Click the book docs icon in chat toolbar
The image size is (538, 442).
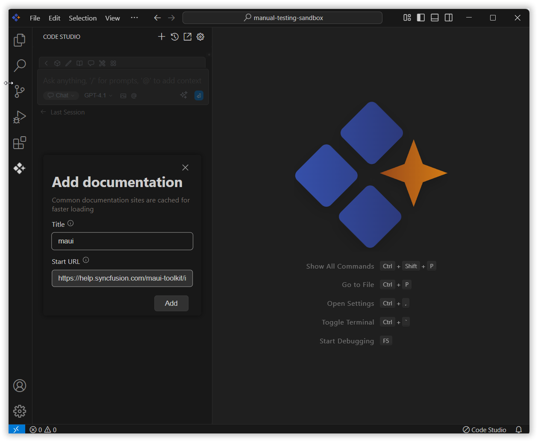click(79, 63)
